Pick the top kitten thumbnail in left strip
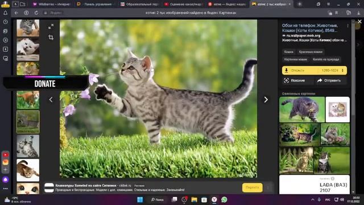The image size is (364, 205). click(28, 28)
